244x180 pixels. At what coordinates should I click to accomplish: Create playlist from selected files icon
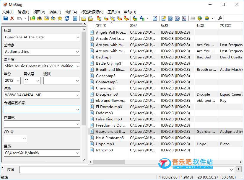pyautogui.click(x=170, y=18)
